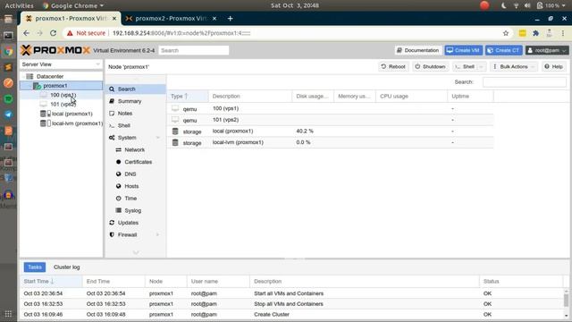Viewport: 572px width, 322px height.
Task: Open the Updates menu item
Action: pyautogui.click(x=135, y=223)
